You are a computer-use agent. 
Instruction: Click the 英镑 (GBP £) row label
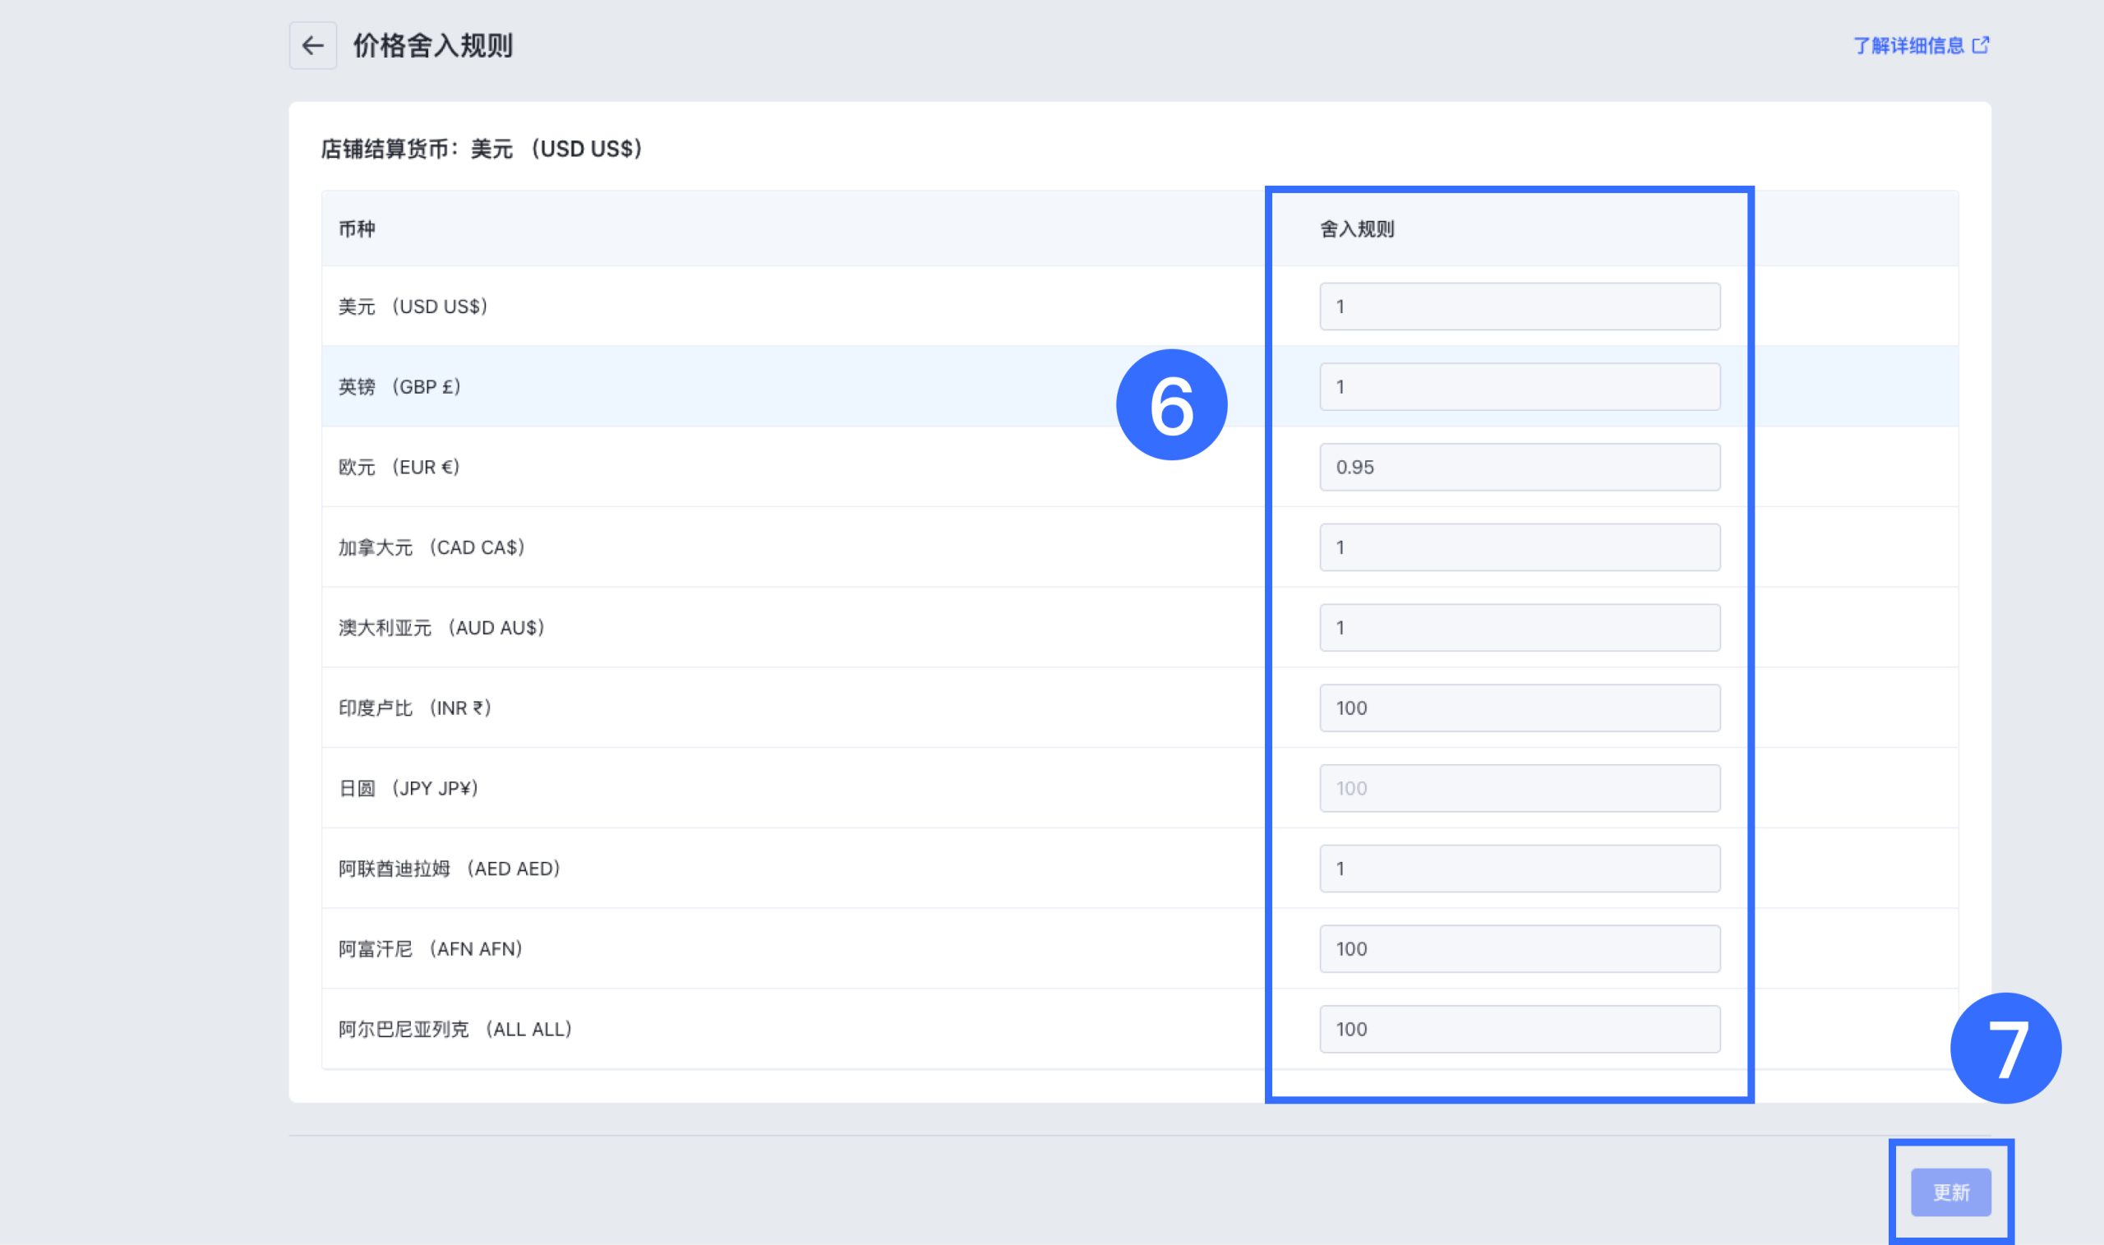(x=399, y=387)
